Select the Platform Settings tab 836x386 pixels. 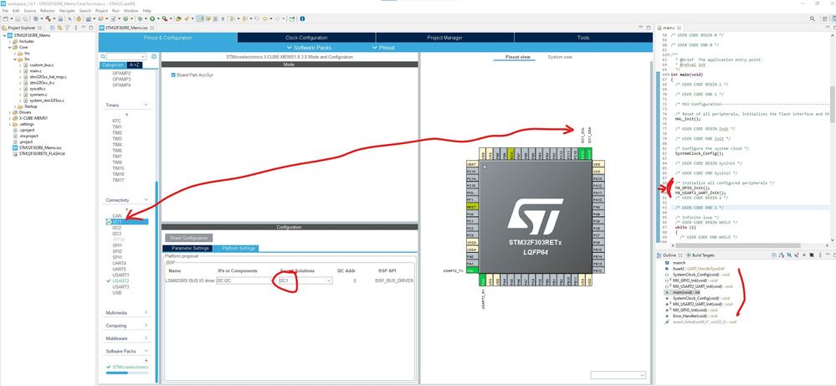(x=235, y=249)
